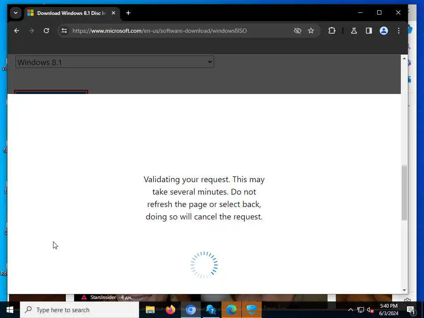The height and width of the screenshot is (318, 424).
Task: Open the tab search dropdown arrow
Action: 16,13
